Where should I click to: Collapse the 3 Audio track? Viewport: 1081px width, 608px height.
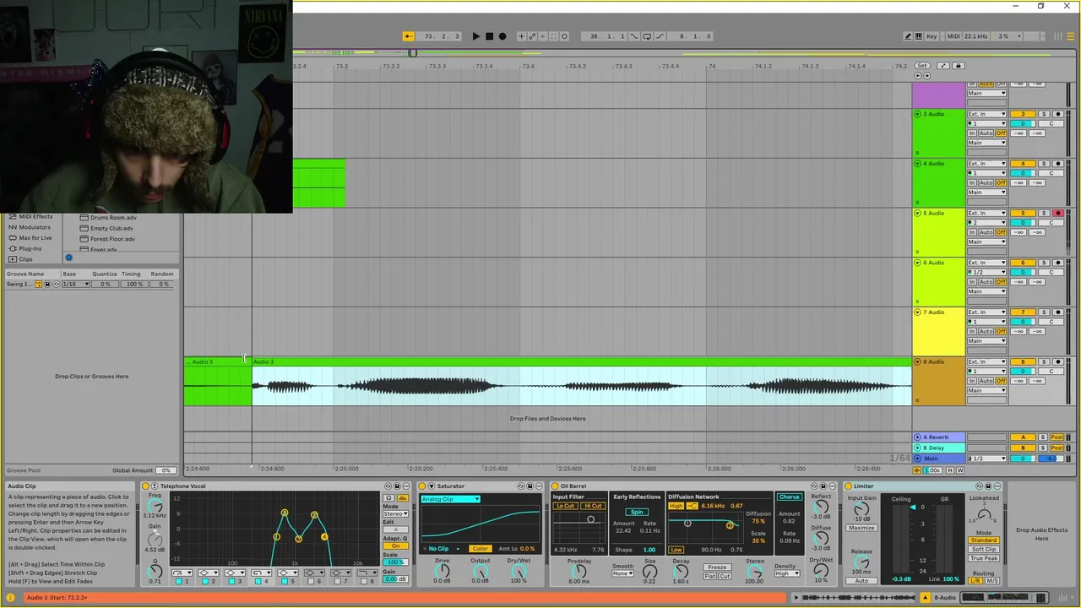[918, 114]
